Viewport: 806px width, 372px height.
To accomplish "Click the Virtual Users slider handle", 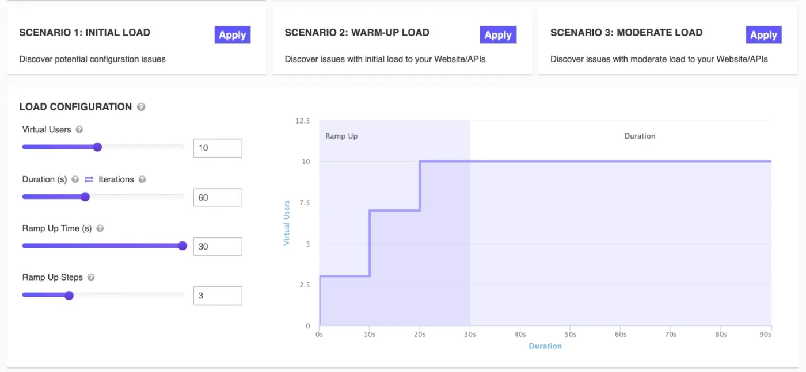I will pos(97,147).
